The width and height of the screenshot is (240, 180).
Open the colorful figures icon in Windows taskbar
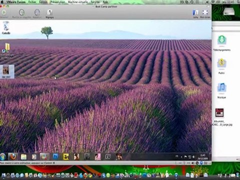pos(44,156)
